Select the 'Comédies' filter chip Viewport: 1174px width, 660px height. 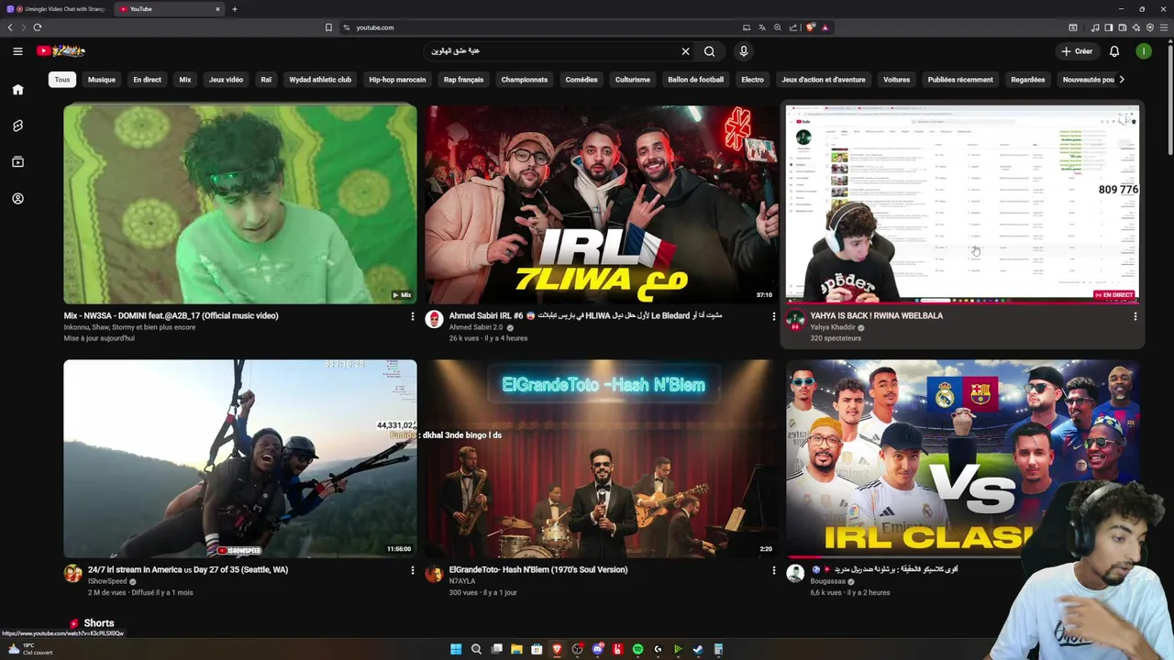(x=581, y=80)
